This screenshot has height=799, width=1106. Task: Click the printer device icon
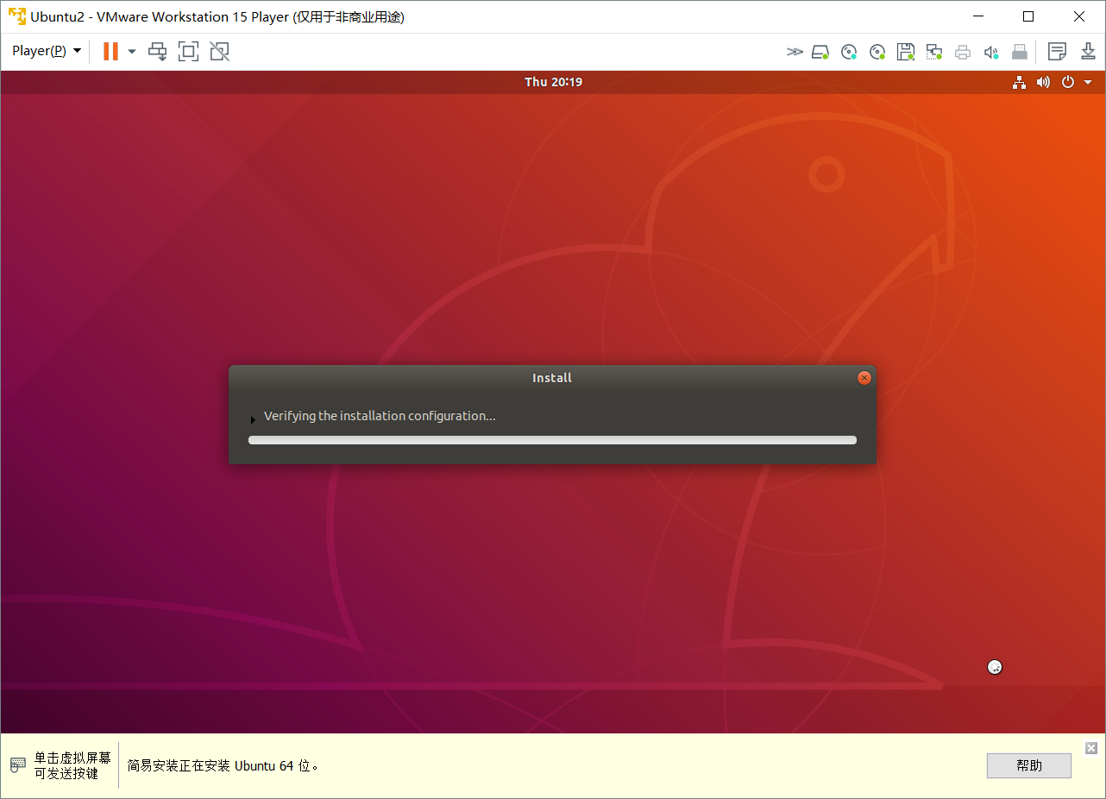tap(963, 52)
